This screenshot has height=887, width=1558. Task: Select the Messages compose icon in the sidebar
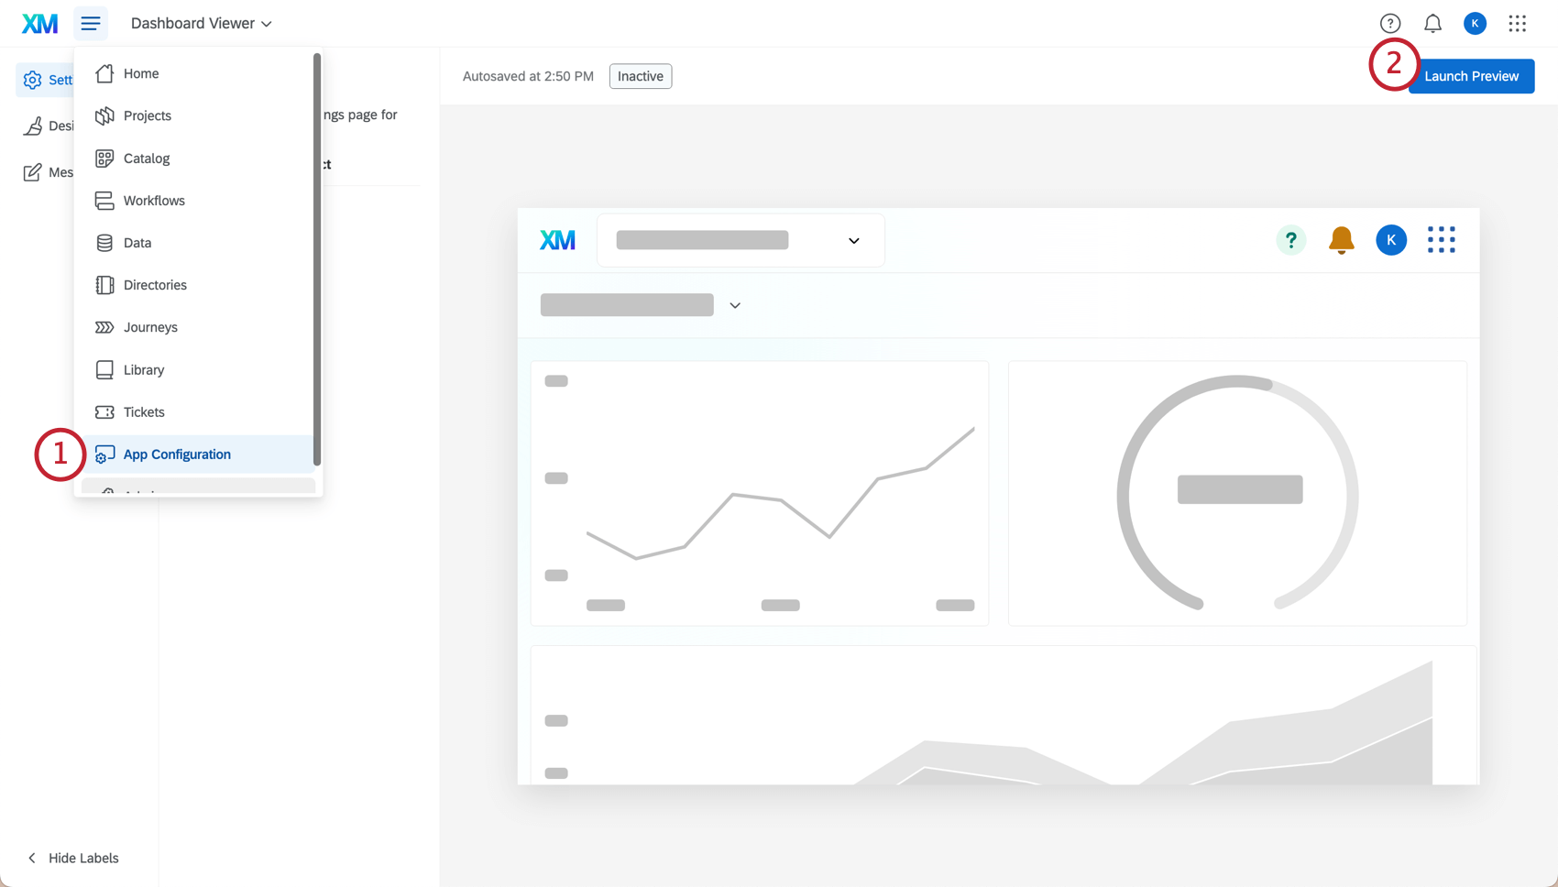point(33,171)
